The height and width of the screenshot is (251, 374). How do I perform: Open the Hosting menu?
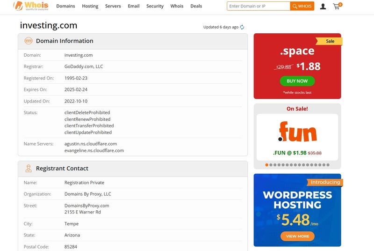pos(90,6)
